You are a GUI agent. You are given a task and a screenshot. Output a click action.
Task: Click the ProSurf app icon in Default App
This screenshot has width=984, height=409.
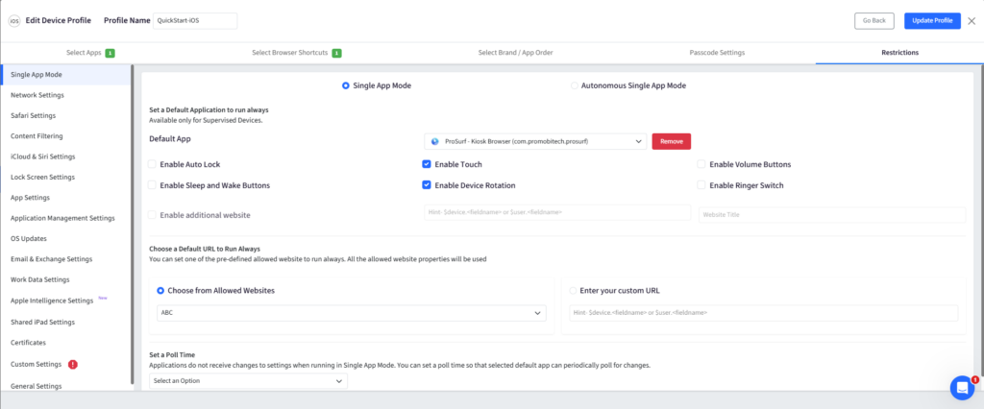[435, 142]
